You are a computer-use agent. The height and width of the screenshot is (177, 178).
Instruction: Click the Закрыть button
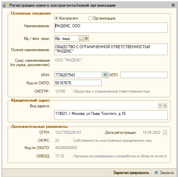click(164, 173)
